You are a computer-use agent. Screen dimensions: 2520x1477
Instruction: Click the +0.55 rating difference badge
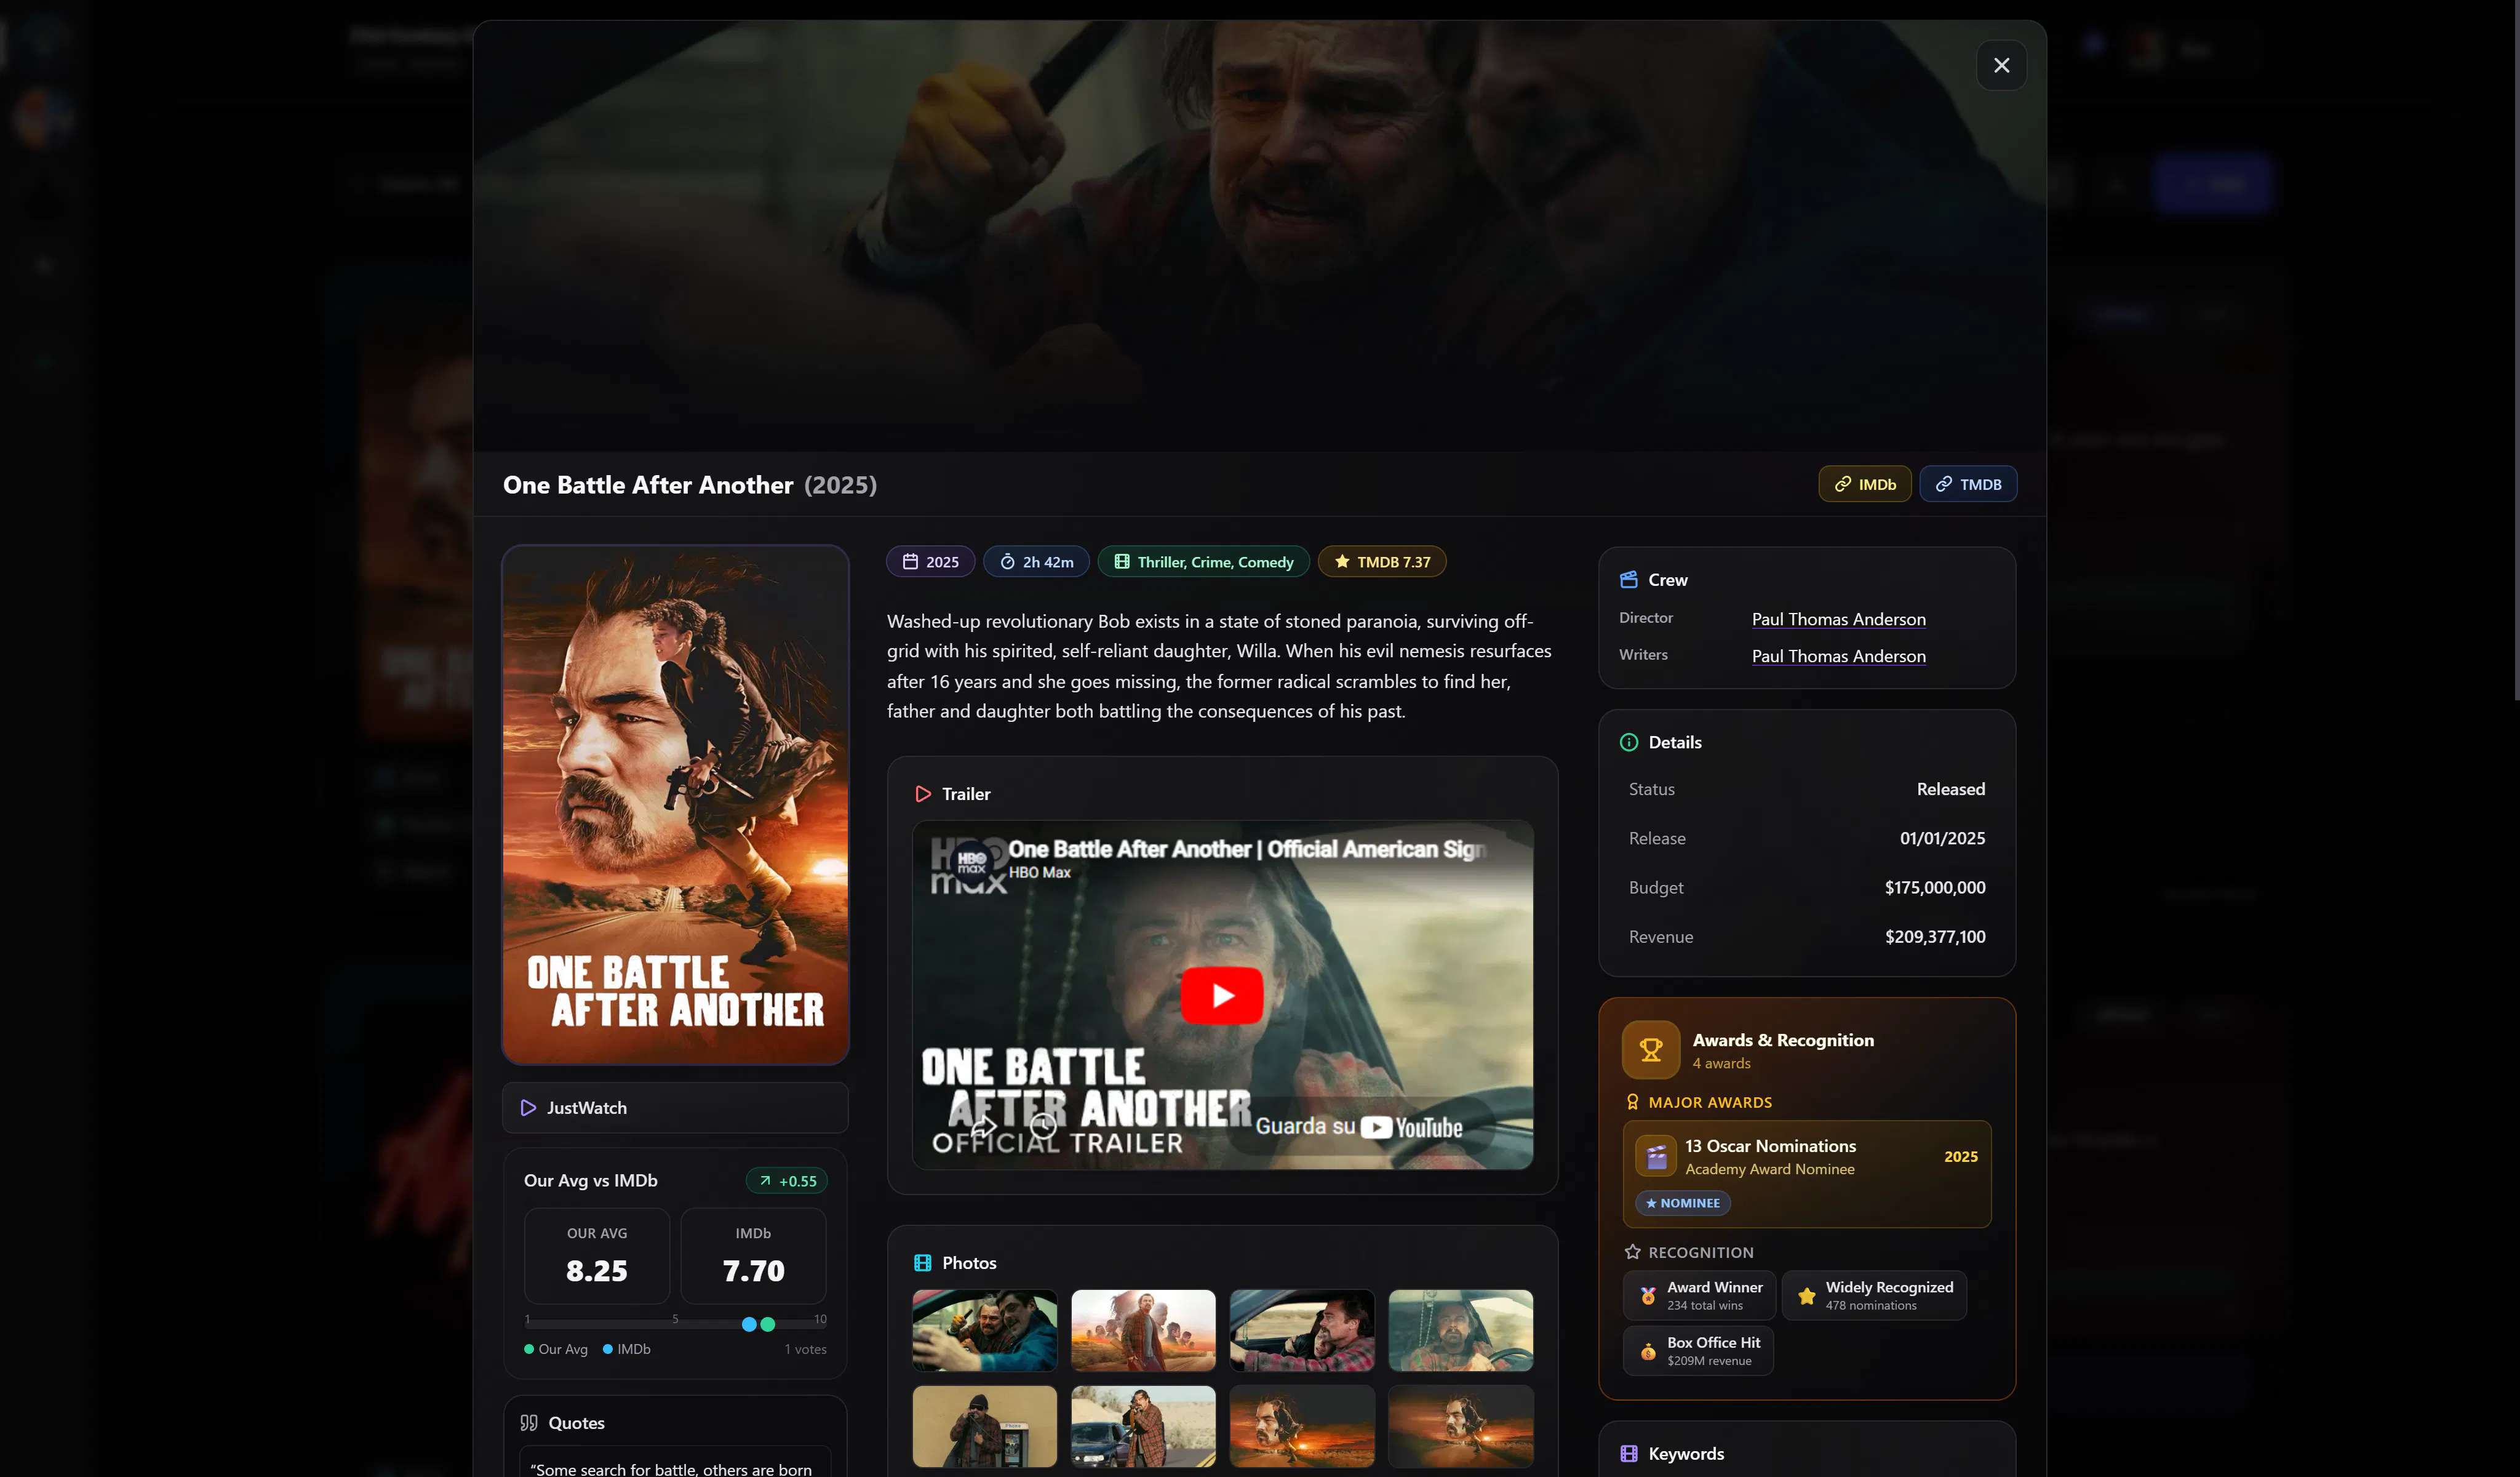[786, 1181]
